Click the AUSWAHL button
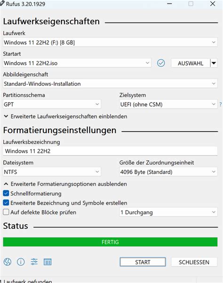223x283 pixels. (191, 63)
